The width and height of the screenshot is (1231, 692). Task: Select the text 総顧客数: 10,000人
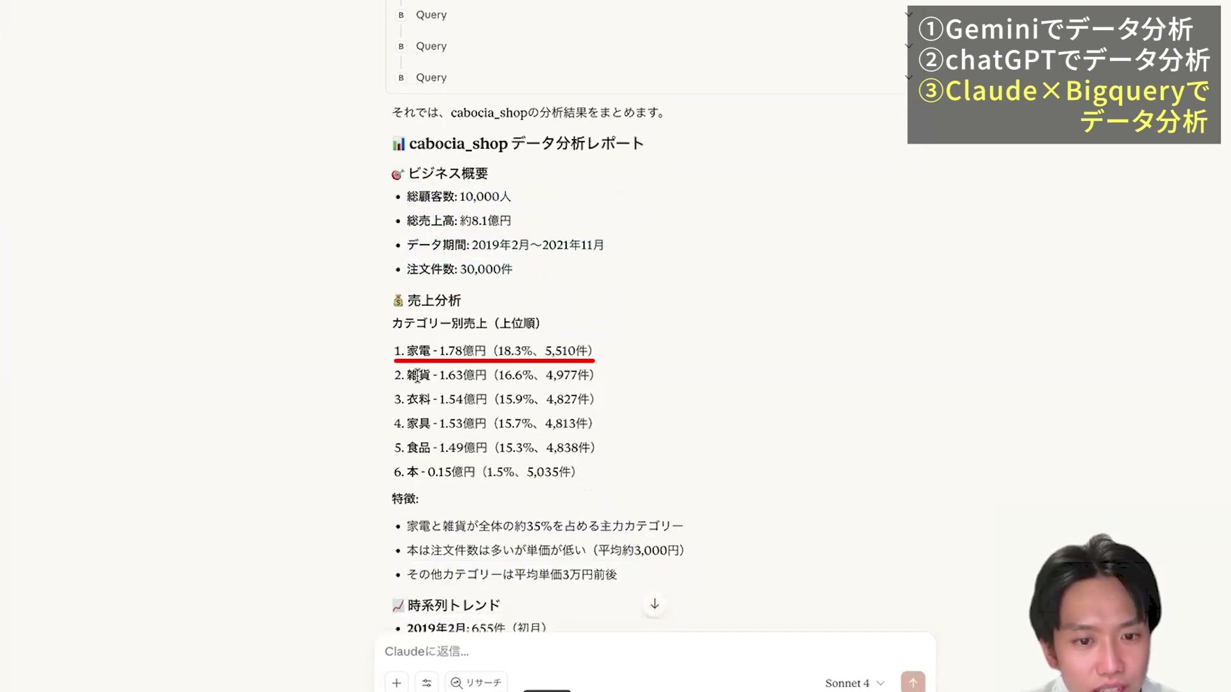coord(458,197)
